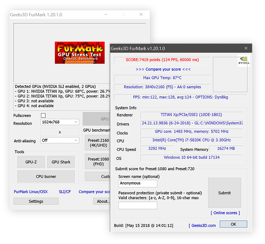Viewport: 265px width, 244px height.
Task: Open the Settings dialog
Action: 36,201
